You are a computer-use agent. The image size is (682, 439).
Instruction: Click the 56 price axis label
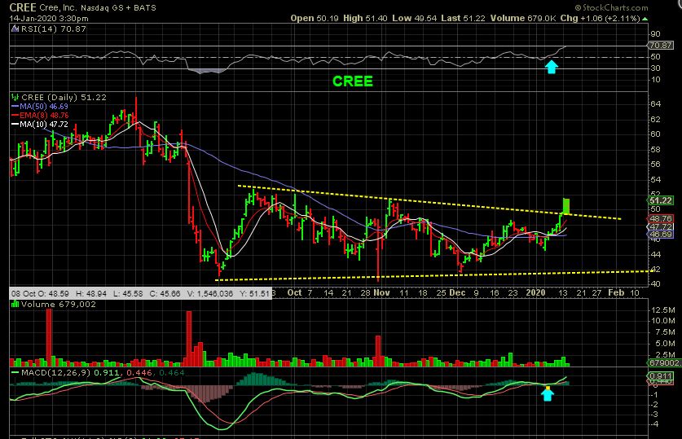656,165
